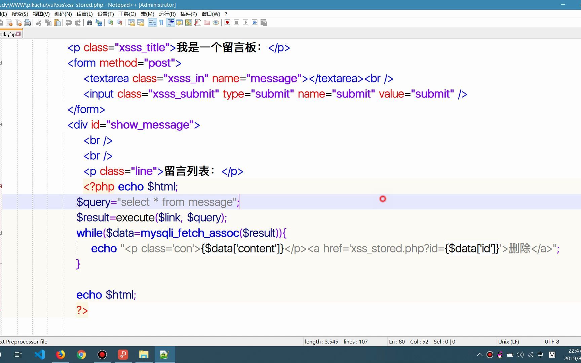The width and height of the screenshot is (581, 363).
Task: Collapse the red php block fold marker
Action: tap(1, 186)
